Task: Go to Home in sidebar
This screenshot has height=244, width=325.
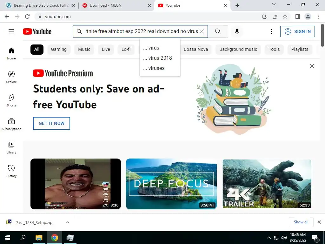Action: point(11,53)
